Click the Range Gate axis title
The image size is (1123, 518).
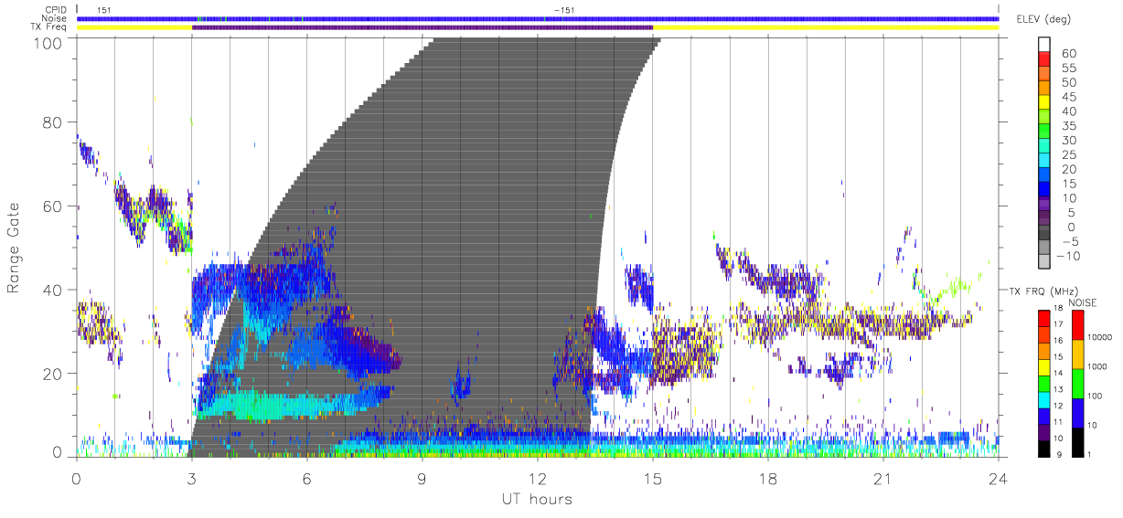(x=16, y=248)
